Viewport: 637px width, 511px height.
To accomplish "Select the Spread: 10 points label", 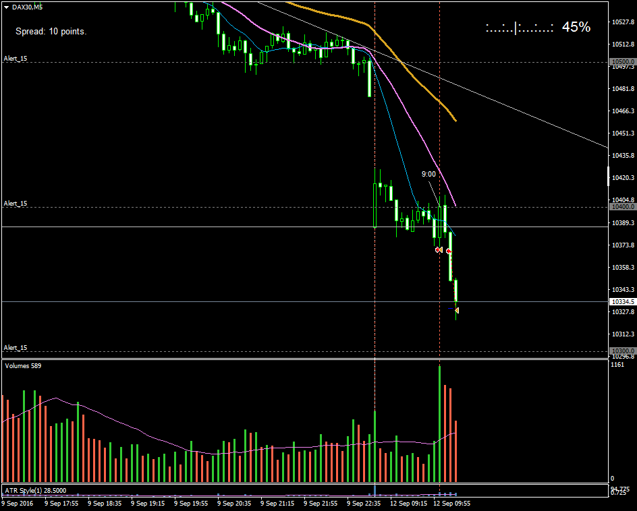I will (x=51, y=31).
